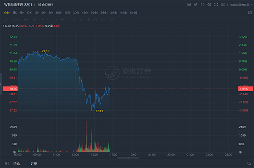The width and height of the screenshot is (254, 168).
Task: Expand the line drawing tool dropdown arrow
Action: [x=10, y=20]
